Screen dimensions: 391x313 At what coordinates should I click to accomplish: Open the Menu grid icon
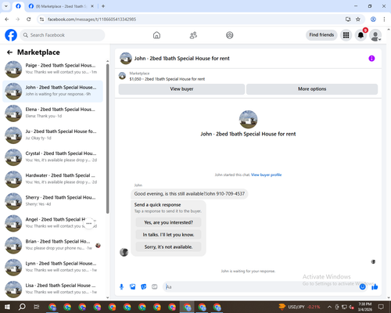pyautogui.click(x=346, y=35)
